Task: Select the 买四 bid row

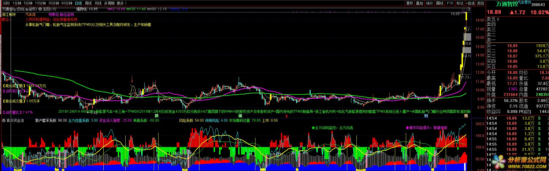Action: pyautogui.click(x=518, y=61)
